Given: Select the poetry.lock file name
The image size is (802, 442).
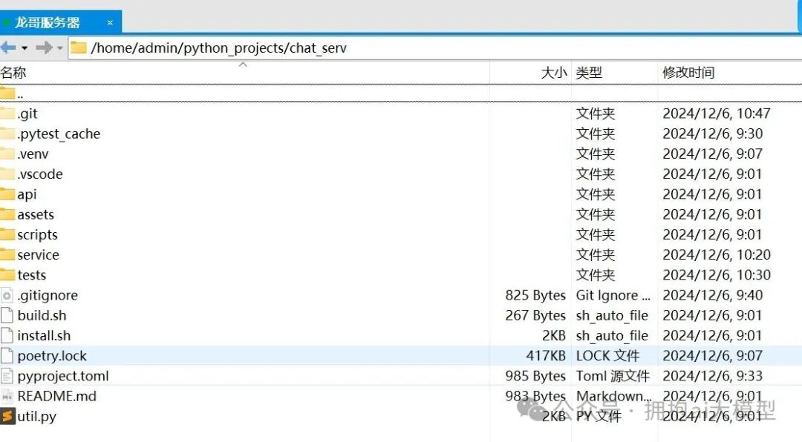Looking at the screenshot, I should coord(52,356).
